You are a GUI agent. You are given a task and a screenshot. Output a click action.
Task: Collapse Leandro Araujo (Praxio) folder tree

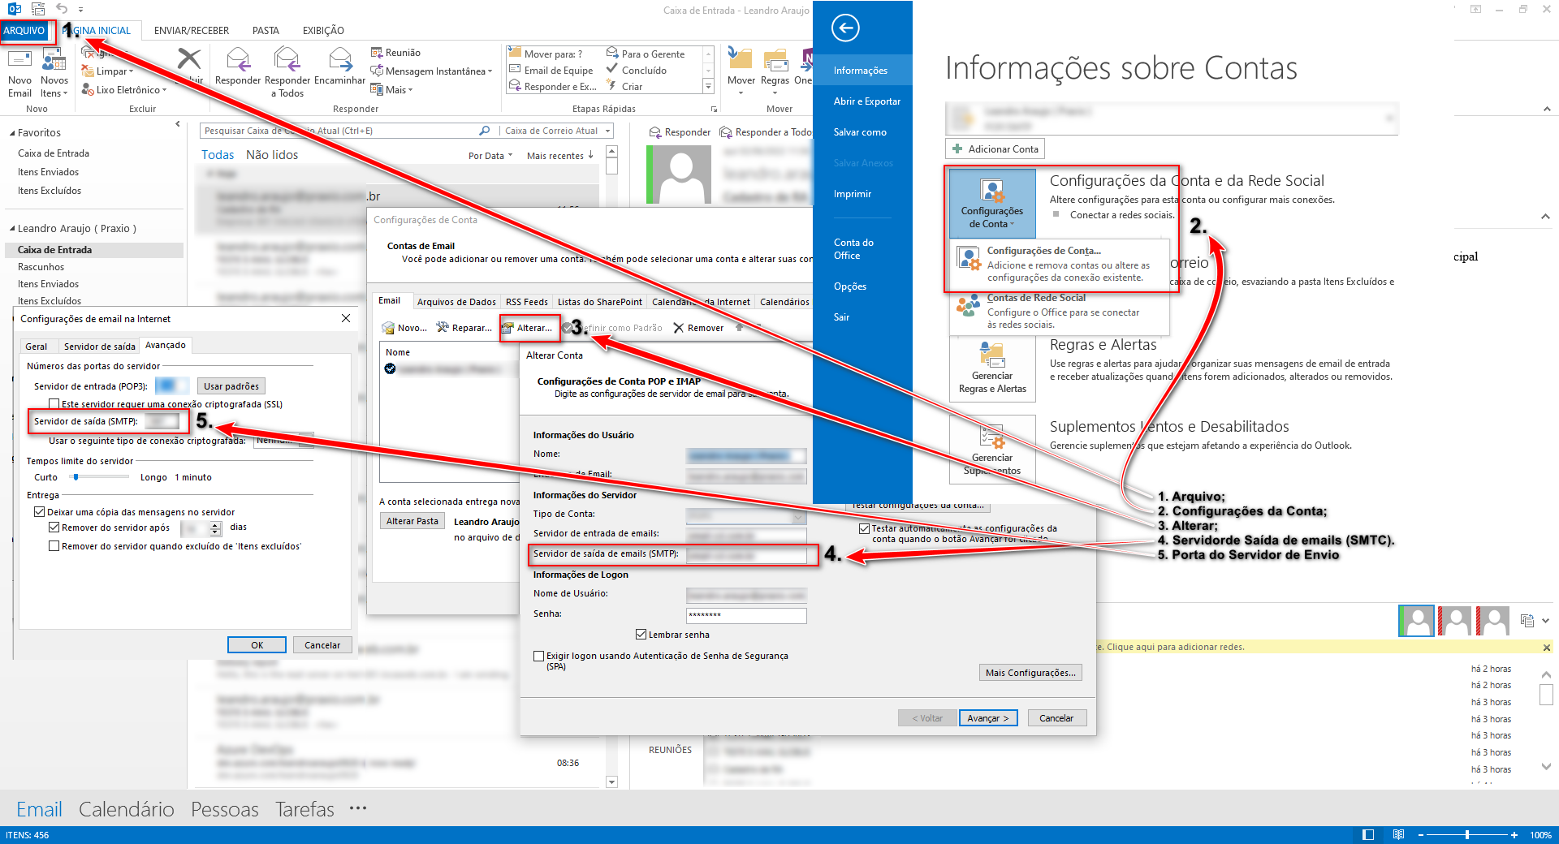pos(12,229)
